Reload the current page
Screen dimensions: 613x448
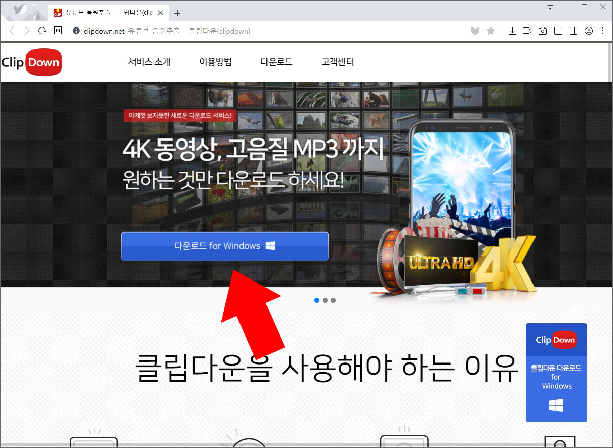click(42, 31)
